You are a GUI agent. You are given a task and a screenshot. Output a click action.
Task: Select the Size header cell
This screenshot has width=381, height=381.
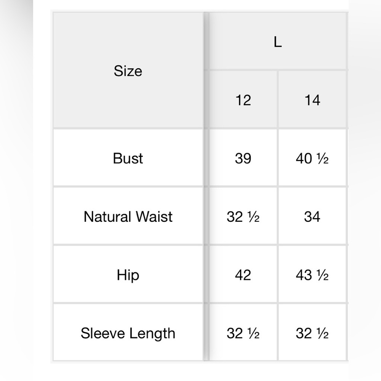128,70
